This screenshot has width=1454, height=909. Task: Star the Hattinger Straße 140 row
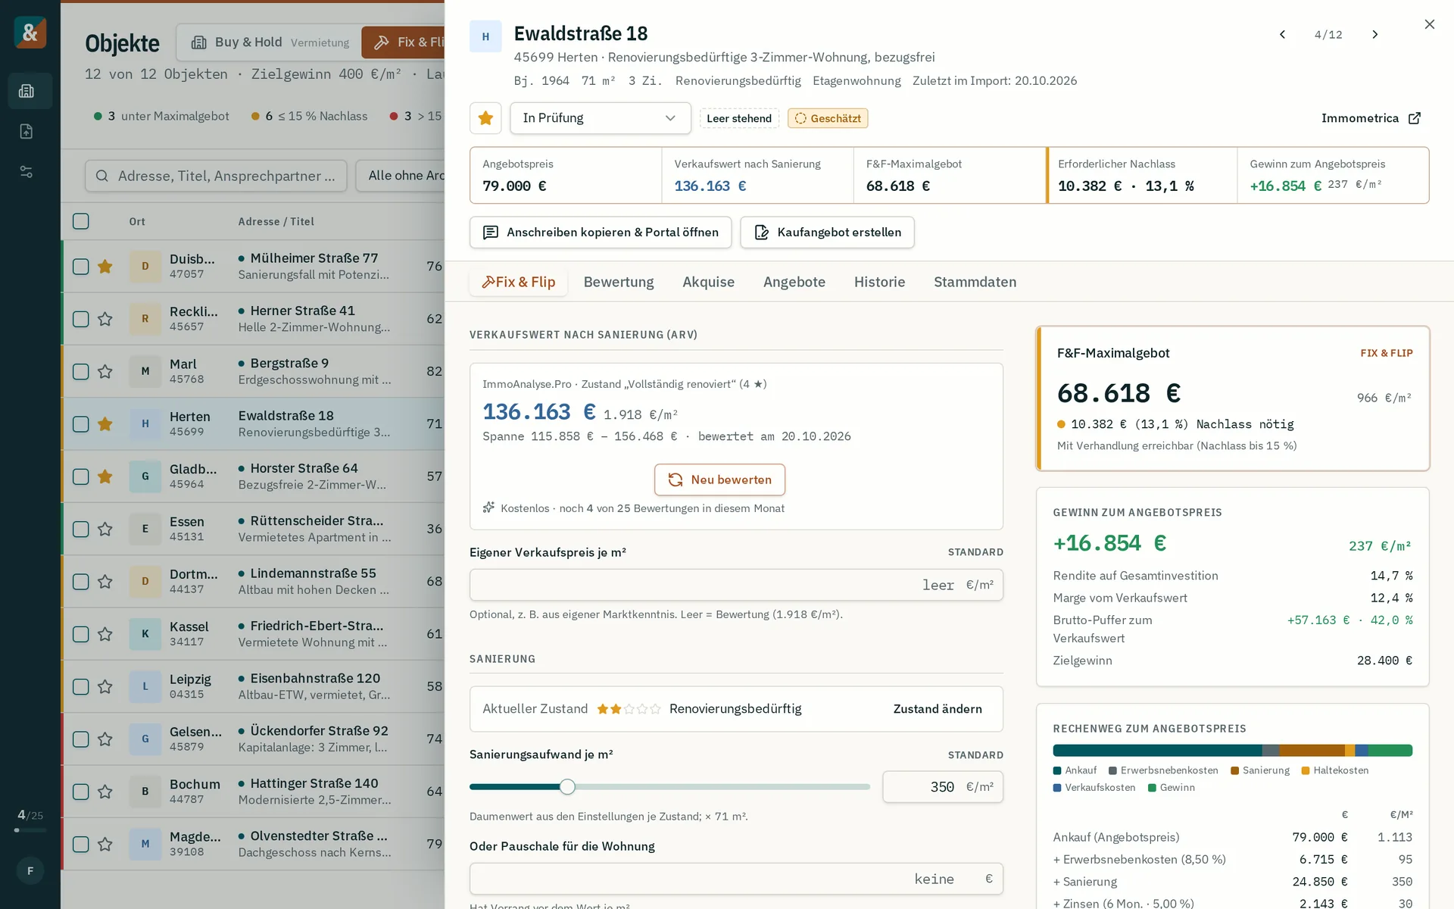(105, 792)
